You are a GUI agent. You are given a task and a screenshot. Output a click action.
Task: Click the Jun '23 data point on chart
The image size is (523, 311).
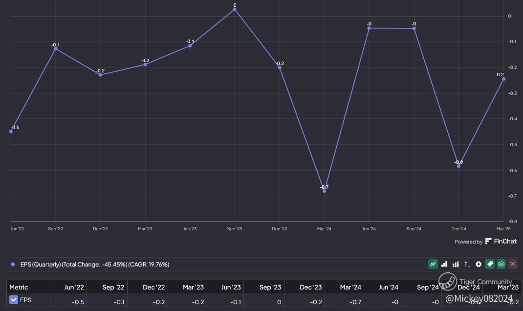tap(190, 45)
